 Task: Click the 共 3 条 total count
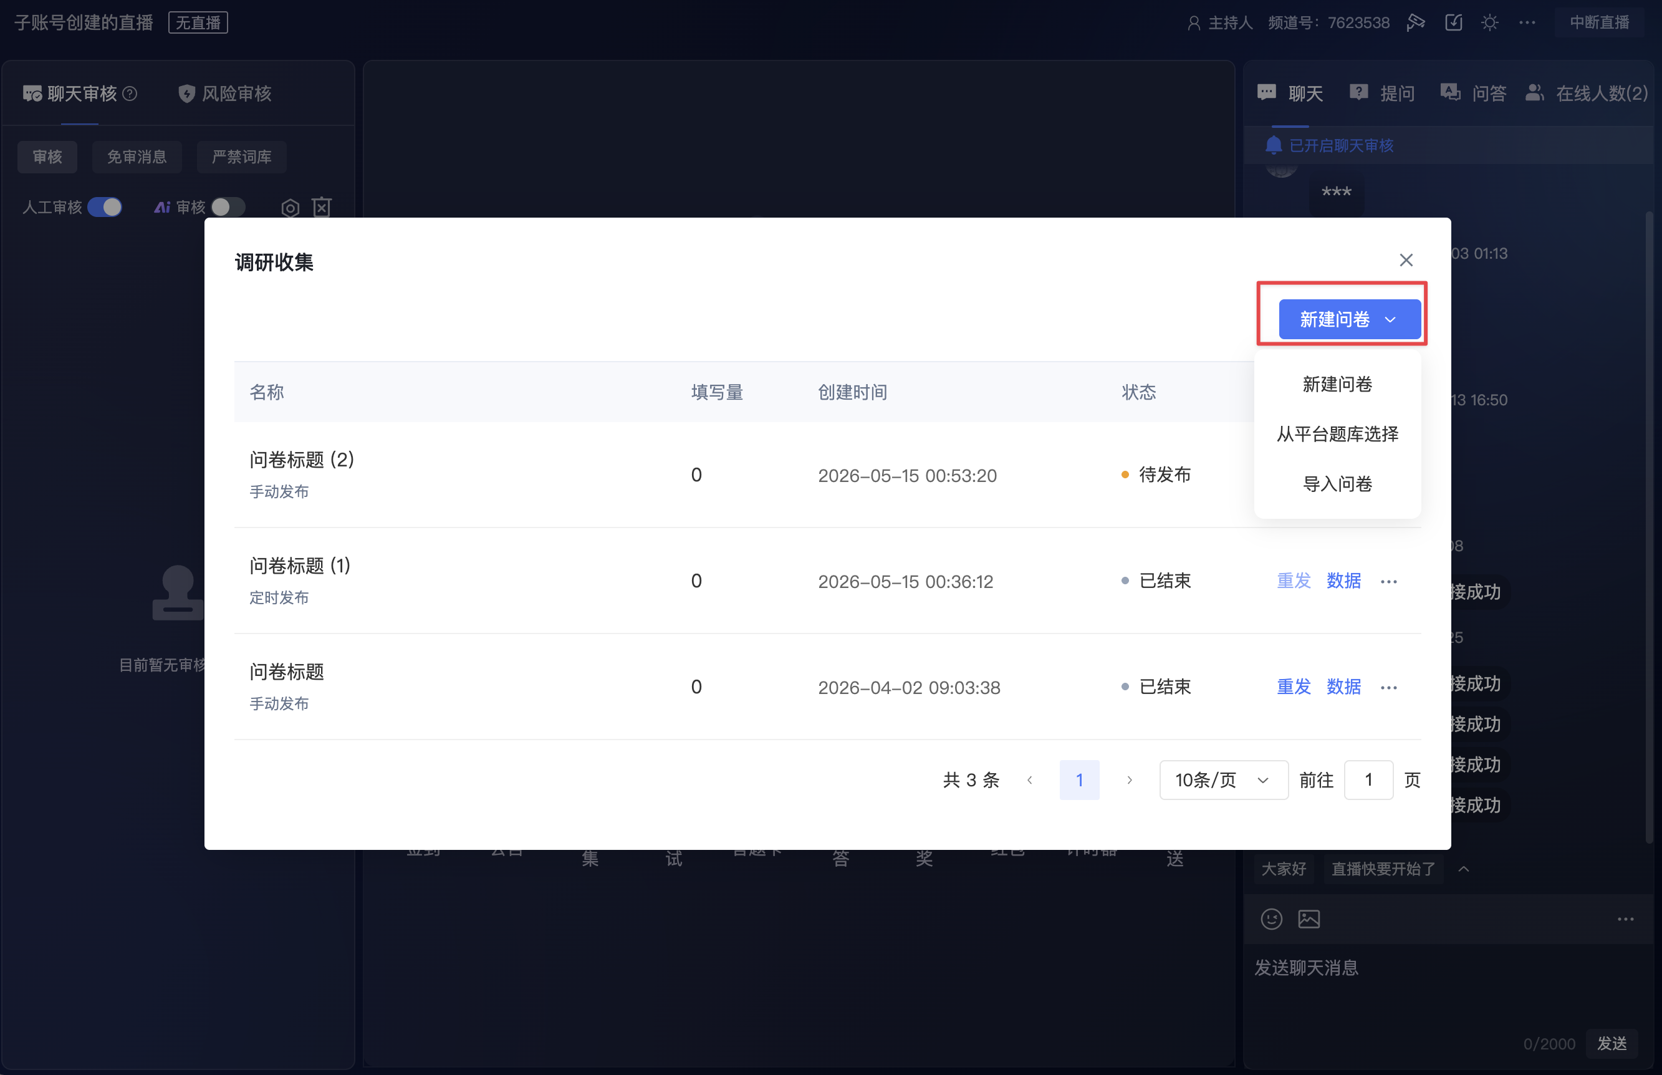click(x=970, y=779)
